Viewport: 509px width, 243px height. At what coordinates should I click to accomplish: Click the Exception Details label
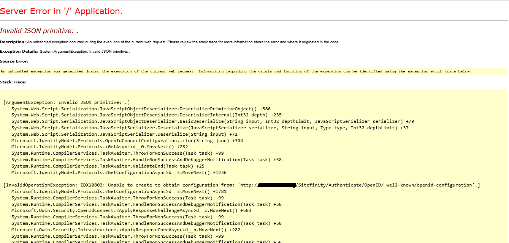(x=19, y=51)
